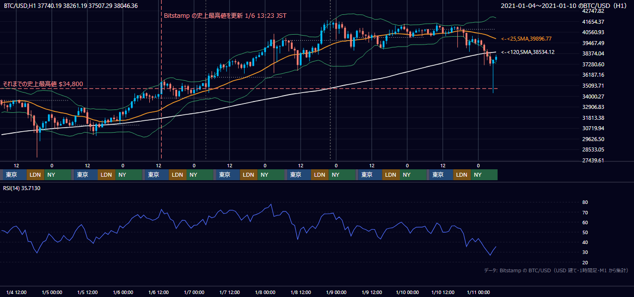Select the 120 SMA 38534.12 label
634x297 pixels.
(x=528, y=52)
